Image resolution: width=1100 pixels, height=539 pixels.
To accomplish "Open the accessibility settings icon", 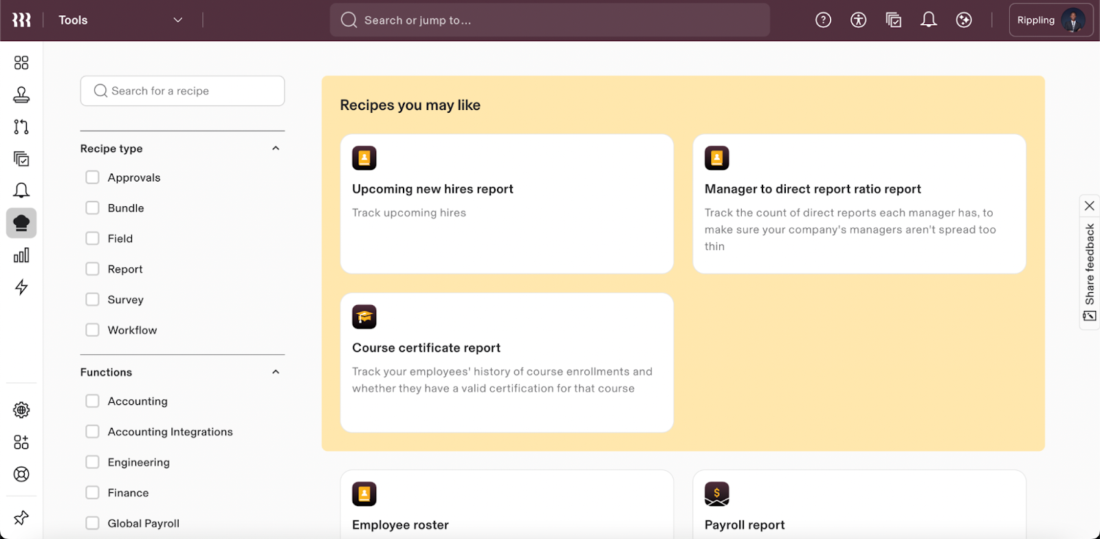I will (x=858, y=20).
